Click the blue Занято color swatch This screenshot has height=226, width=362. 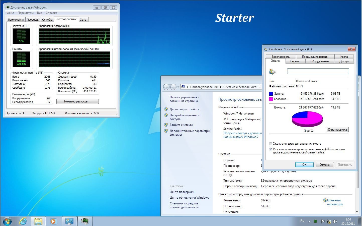pyautogui.click(x=271, y=94)
